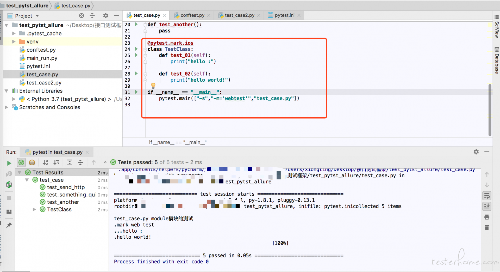Close the conftest.py tab
The image size is (500, 272).
209,15
